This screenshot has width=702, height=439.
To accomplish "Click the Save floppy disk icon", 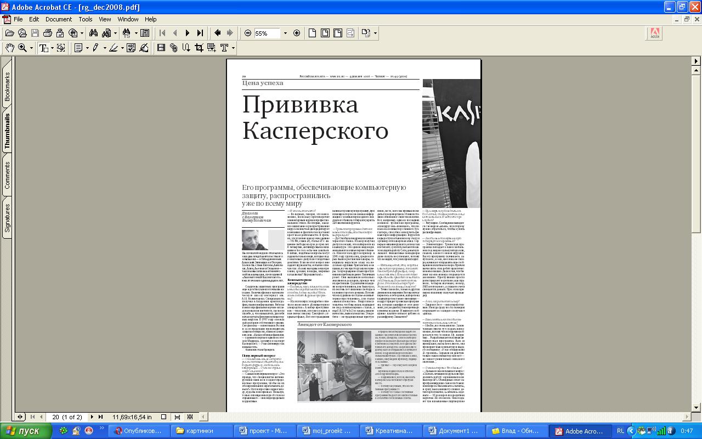I will click(x=35, y=33).
